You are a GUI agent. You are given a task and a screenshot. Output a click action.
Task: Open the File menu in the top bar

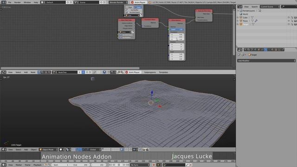(10, 2)
